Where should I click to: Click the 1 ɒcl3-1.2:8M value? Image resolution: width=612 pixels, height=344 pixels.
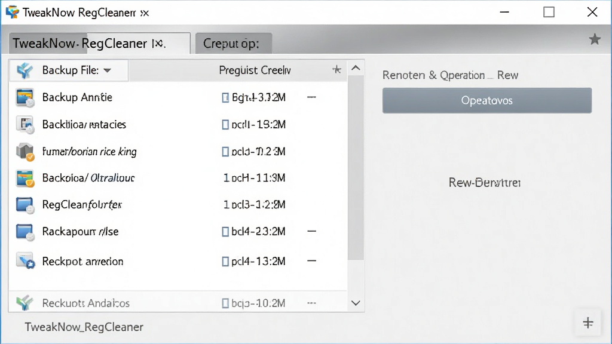(254, 205)
